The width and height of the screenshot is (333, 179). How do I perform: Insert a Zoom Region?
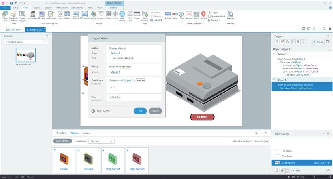pyautogui.click(x=22, y=16)
